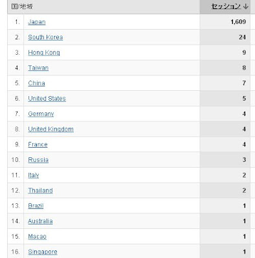Select the Macao link
255x258 pixels.
(37, 237)
